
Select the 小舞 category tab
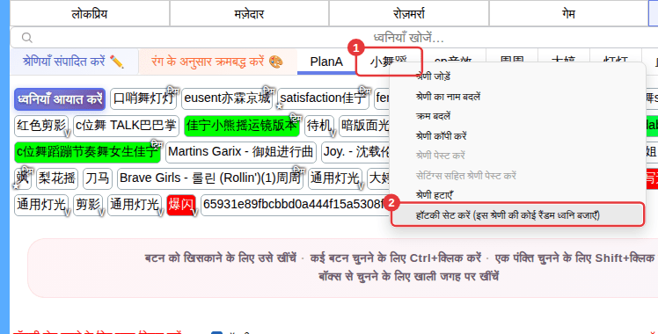coord(389,62)
